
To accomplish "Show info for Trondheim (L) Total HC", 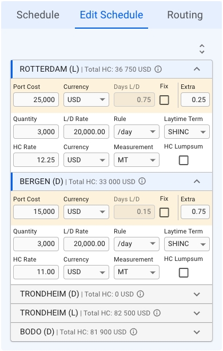I will (x=157, y=313).
